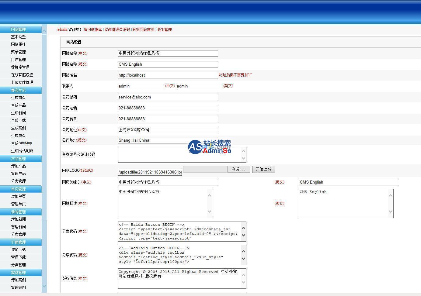Click the 开始上传 button
The width and height of the screenshot is (421, 296).
[263, 169]
